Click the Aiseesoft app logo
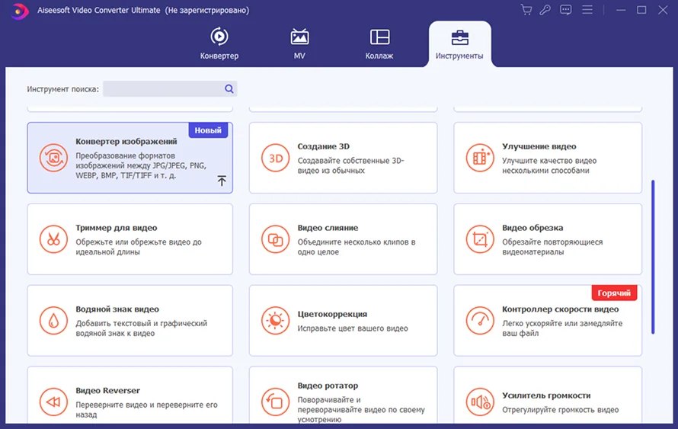 [19, 11]
